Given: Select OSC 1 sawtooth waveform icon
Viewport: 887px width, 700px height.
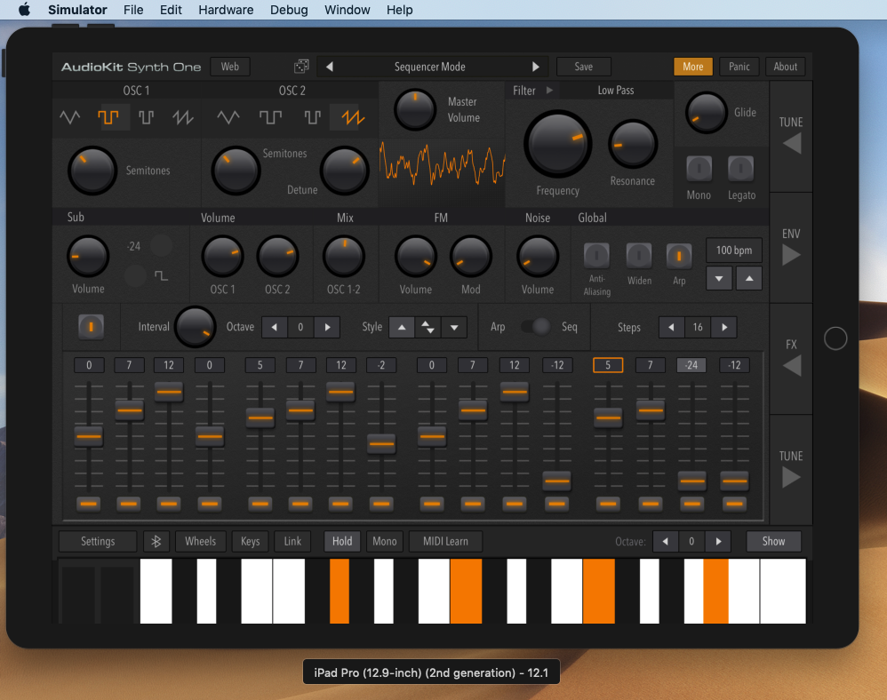Looking at the screenshot, I should 183,117.
